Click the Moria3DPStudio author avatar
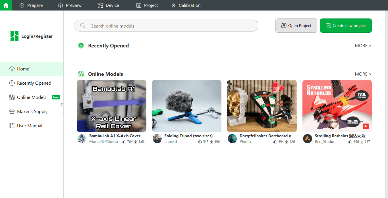The height and width of the screenshot is (198, 388). coord(82,139)
